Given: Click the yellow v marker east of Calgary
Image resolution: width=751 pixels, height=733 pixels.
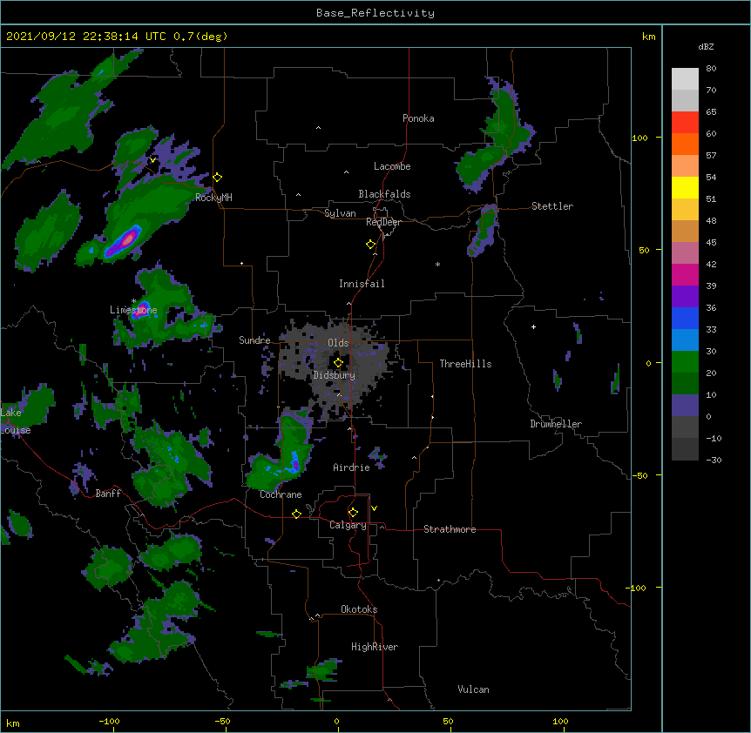Looking at the screenshot, I should (x=374, y=508).
